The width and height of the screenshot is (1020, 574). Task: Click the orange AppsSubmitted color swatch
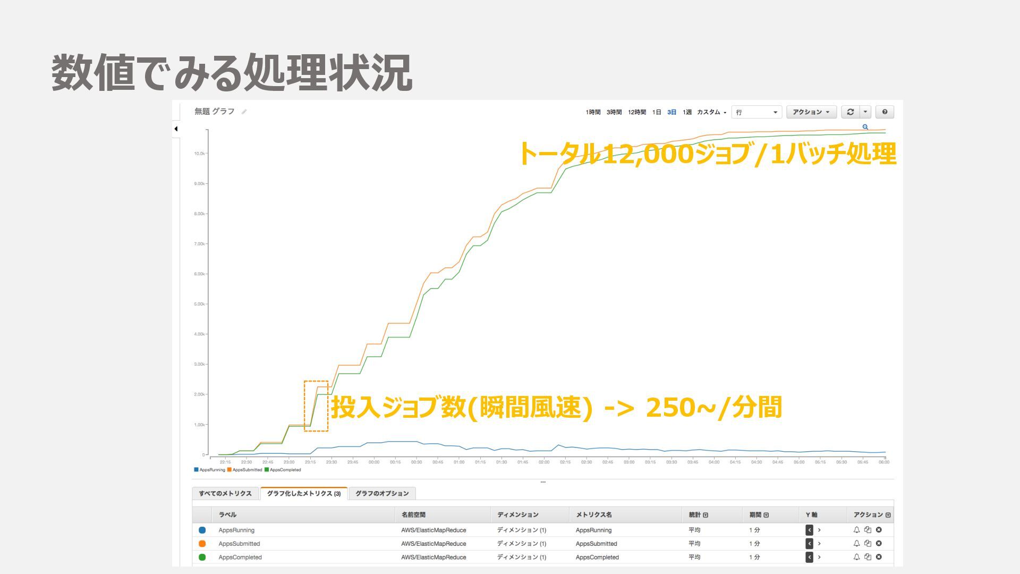202,544
